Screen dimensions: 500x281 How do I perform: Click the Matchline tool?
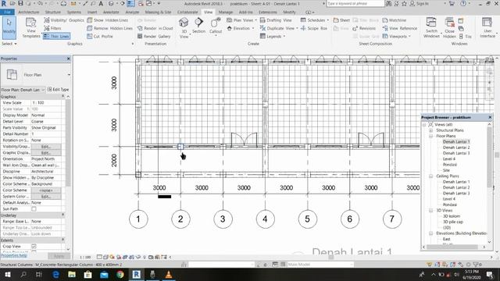pyautogui.click(x=395, y=20)
